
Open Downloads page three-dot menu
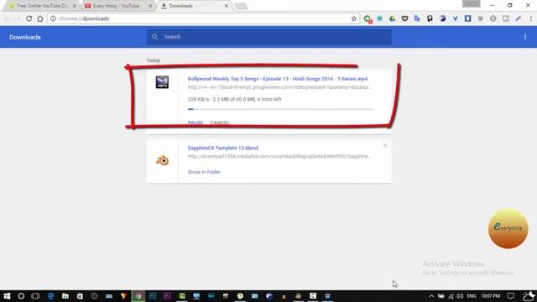point(525,37)
